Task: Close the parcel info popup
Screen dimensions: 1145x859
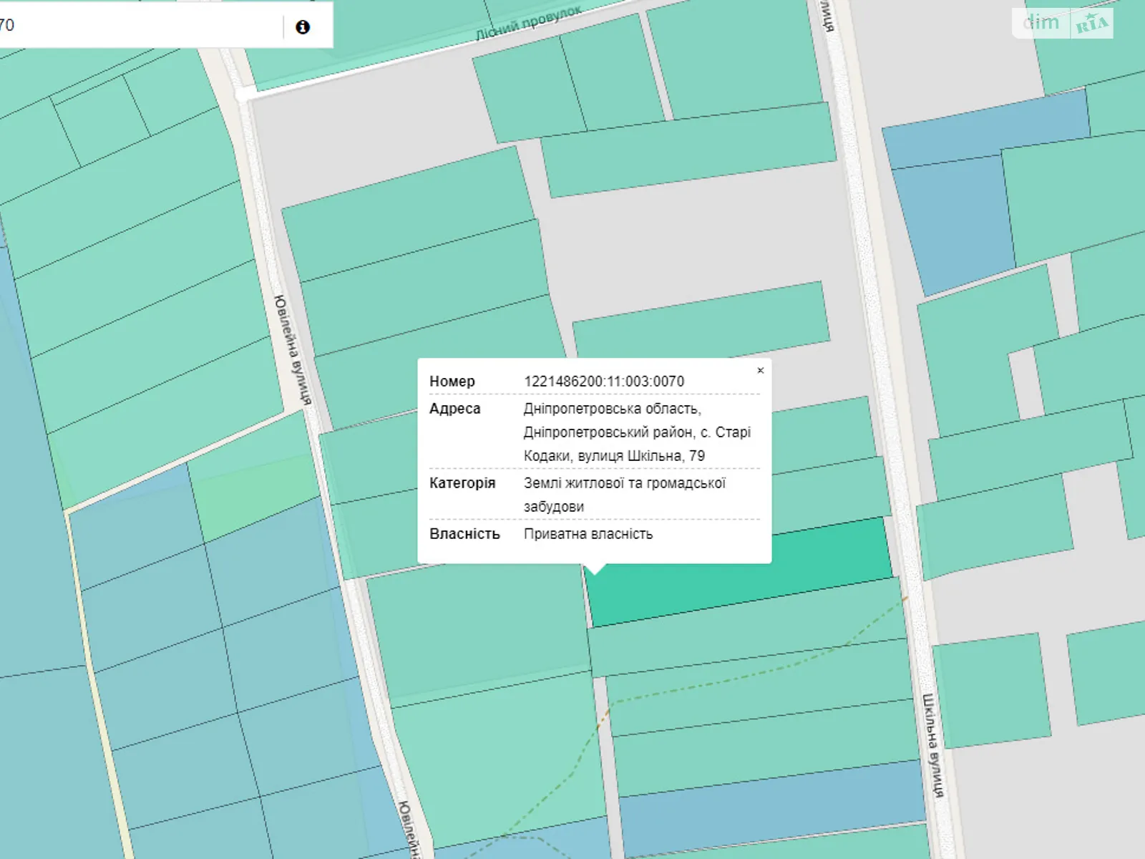Action: (x=761, y=370)
